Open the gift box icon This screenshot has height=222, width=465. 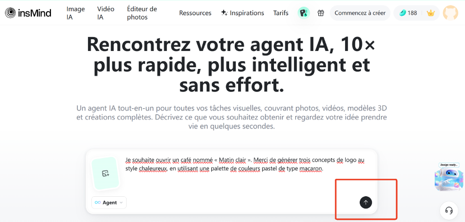[x=320, y=13]
